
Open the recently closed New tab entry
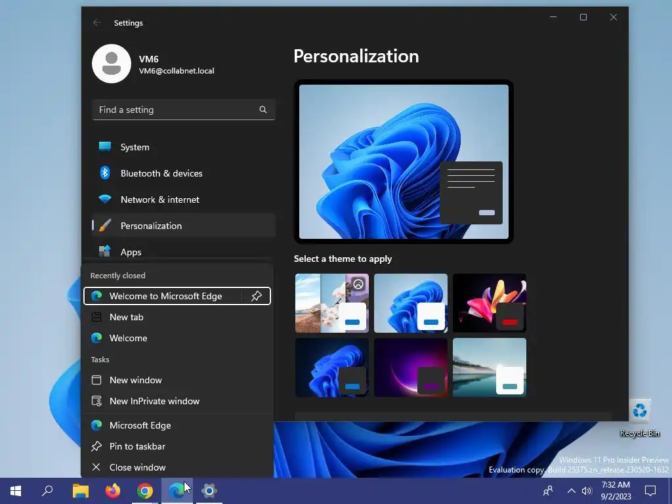tap(177, 317)
